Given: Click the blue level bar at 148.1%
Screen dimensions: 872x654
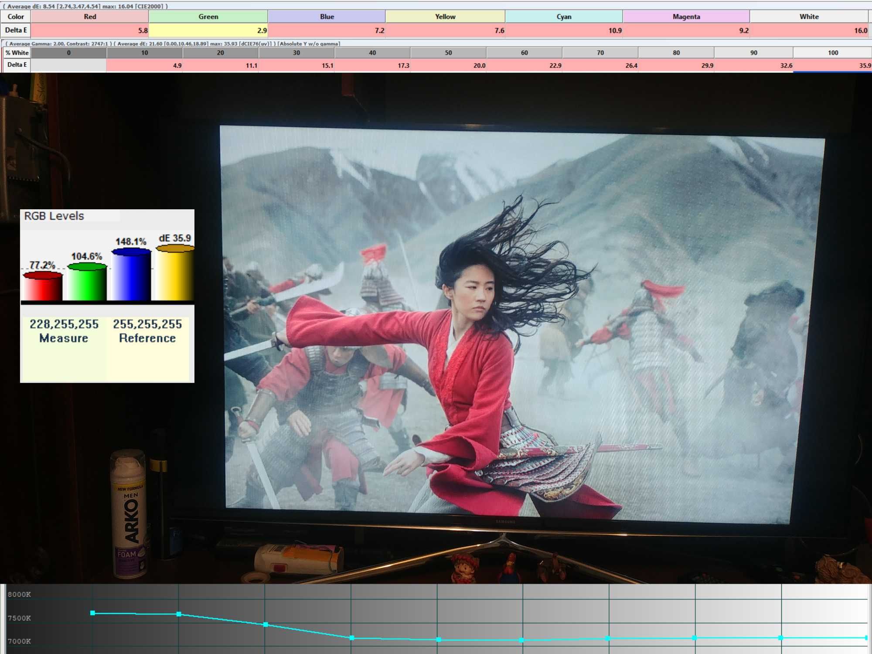Looking at the screenshot, I should click(x=131, y=274).
